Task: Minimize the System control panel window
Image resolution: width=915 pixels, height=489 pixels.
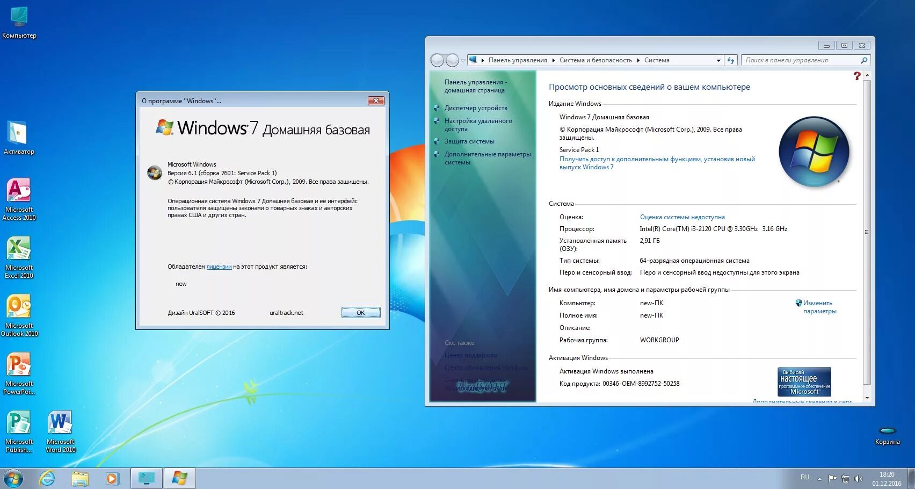Action: click(826, 46)
